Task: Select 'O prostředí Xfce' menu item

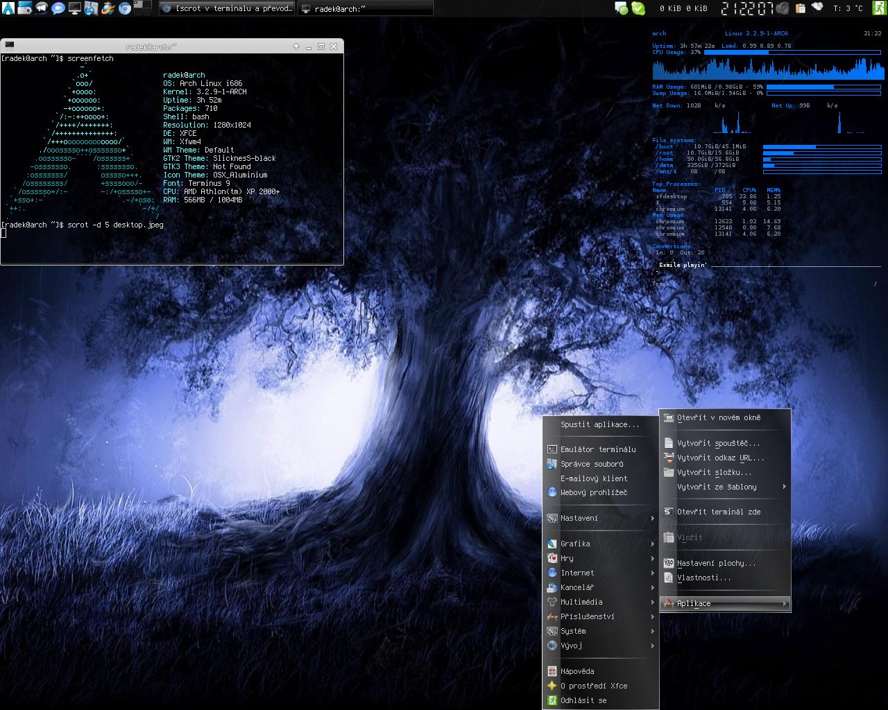Action: [599, 686]
